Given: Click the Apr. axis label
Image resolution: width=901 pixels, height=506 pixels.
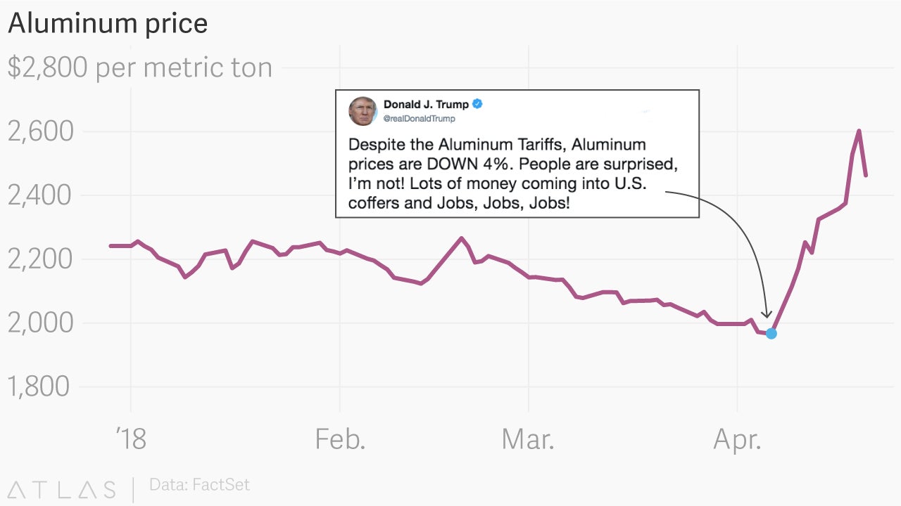Looking at the screenshot, I should [x=737, y=439].
